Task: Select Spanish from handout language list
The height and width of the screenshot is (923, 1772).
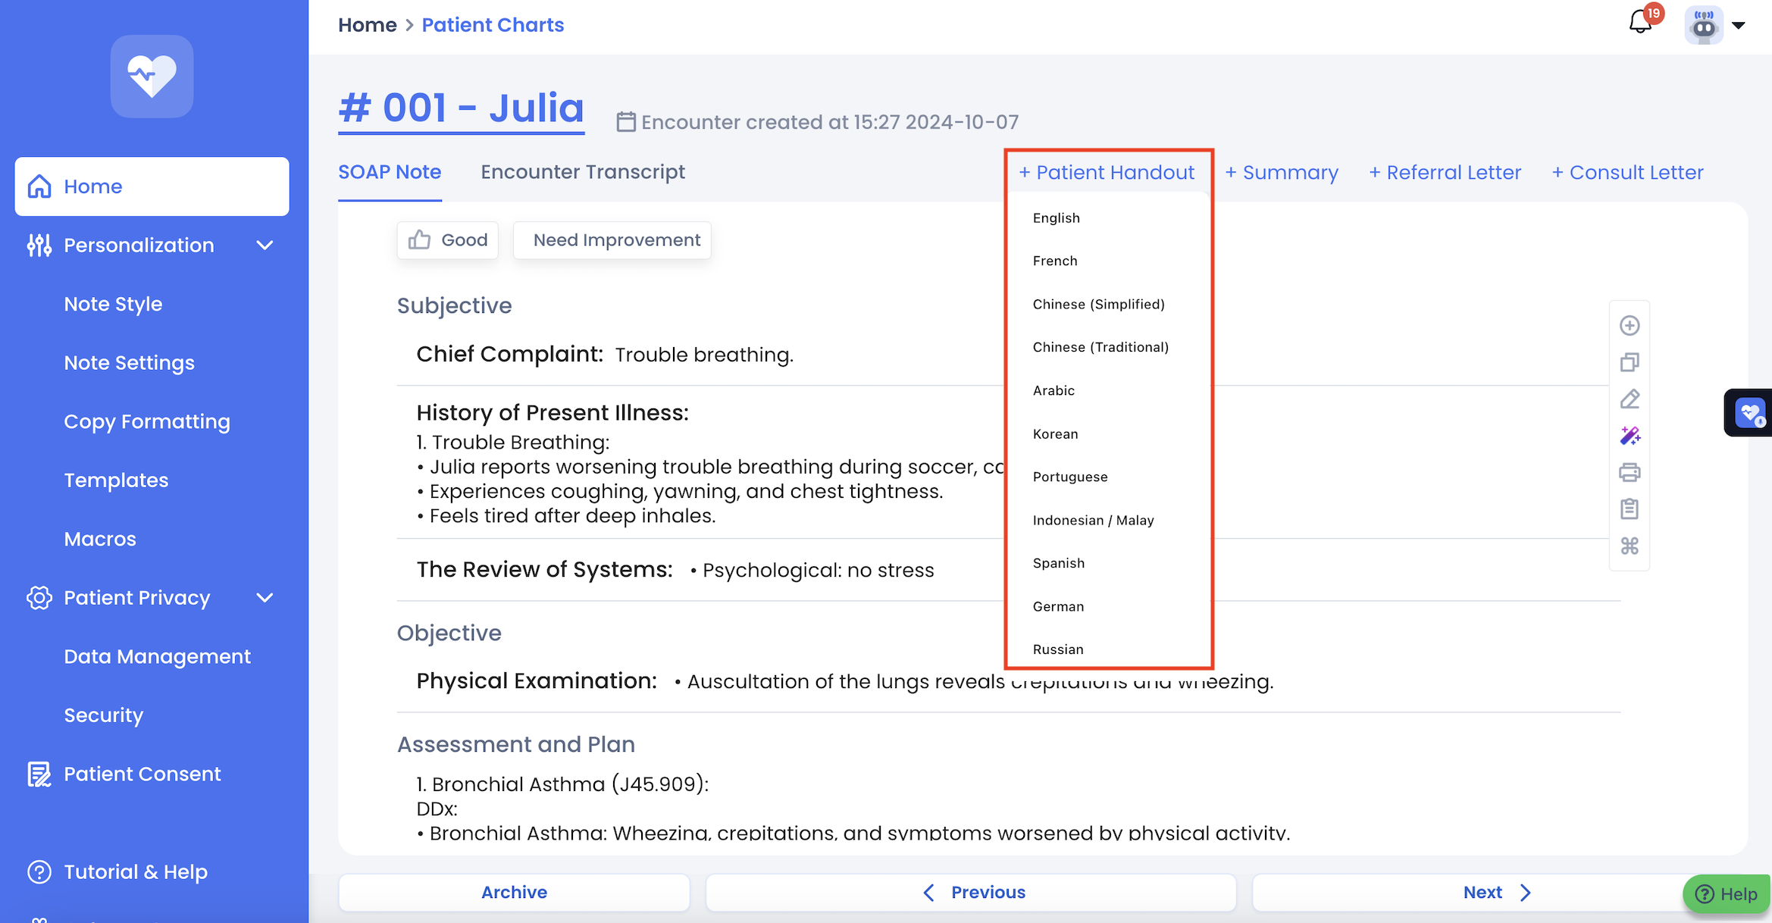Action: pos(1058,563)
